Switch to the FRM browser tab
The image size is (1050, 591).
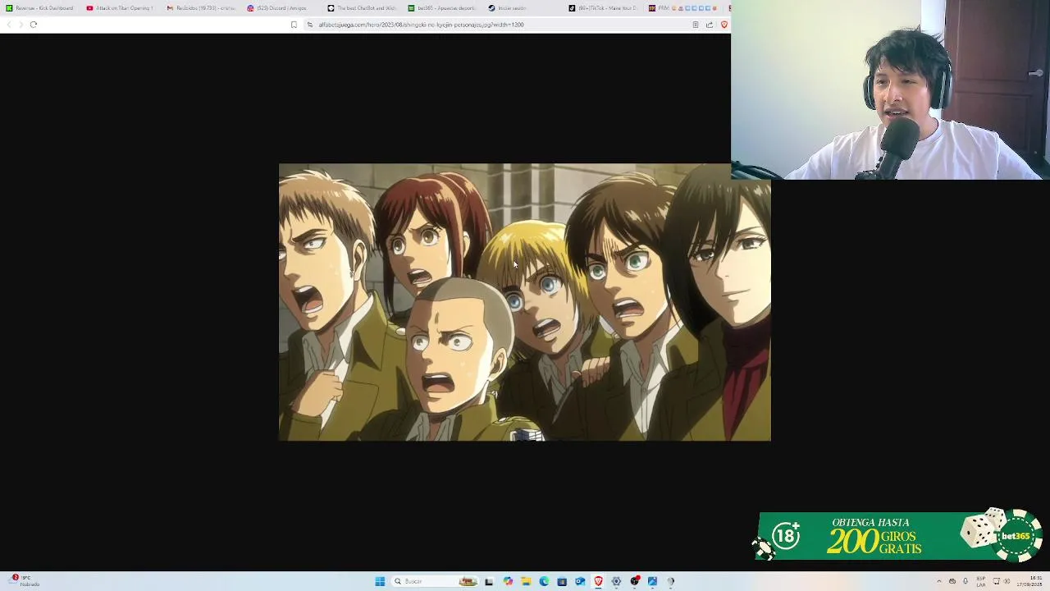click(683, 8)
